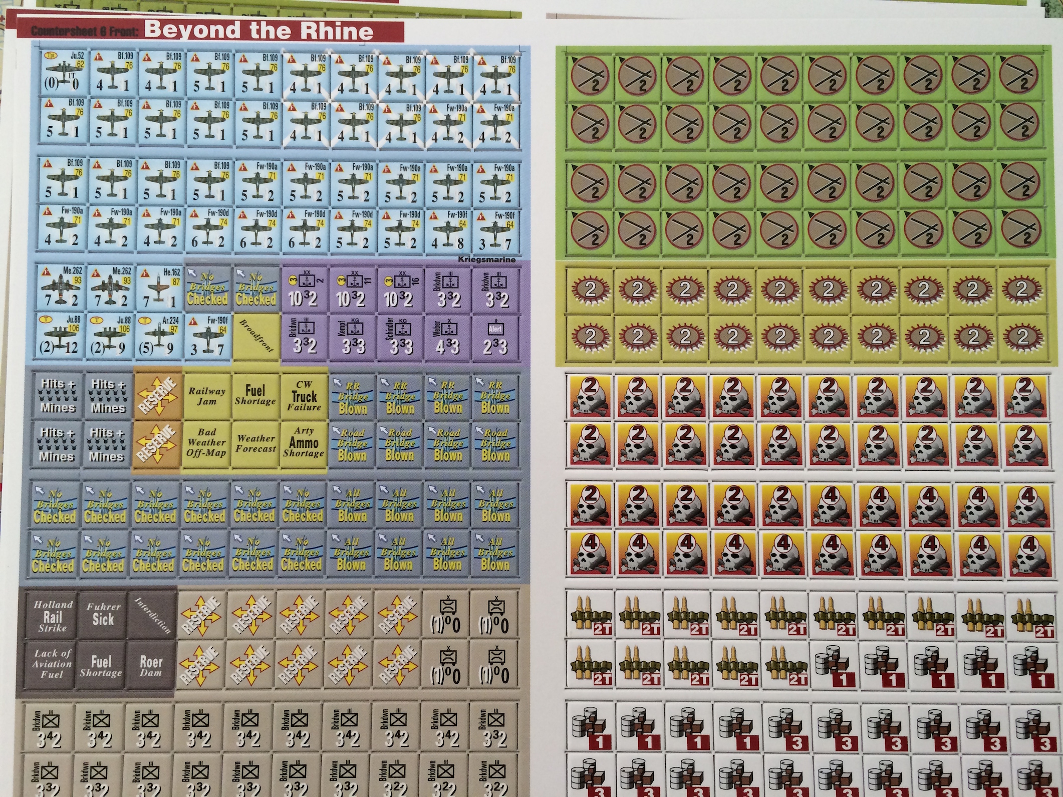Screen dimensions: 1063x797
Task: Select the Roer Dam counter
Action: [151, 665]
